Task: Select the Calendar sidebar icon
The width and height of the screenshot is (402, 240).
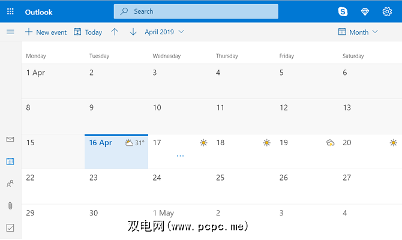Action: click(x=10, y=161)
